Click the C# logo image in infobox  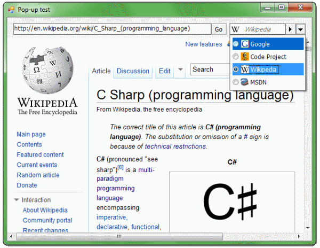pyautogui.click(x=232, y=201)
